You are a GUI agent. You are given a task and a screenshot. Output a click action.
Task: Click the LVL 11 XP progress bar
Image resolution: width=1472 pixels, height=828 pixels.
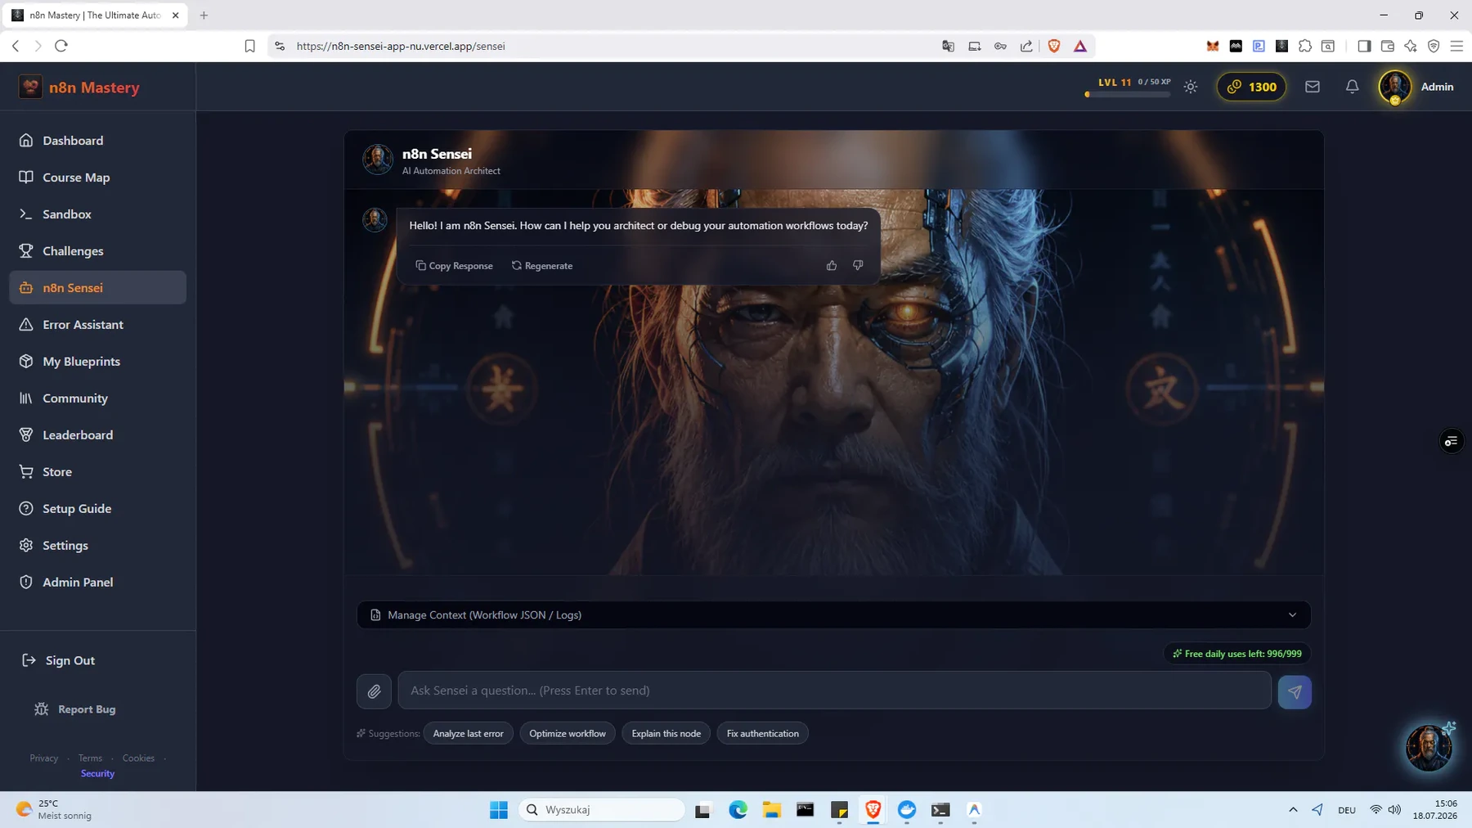pyautogui.click(x=1129, y=95)
